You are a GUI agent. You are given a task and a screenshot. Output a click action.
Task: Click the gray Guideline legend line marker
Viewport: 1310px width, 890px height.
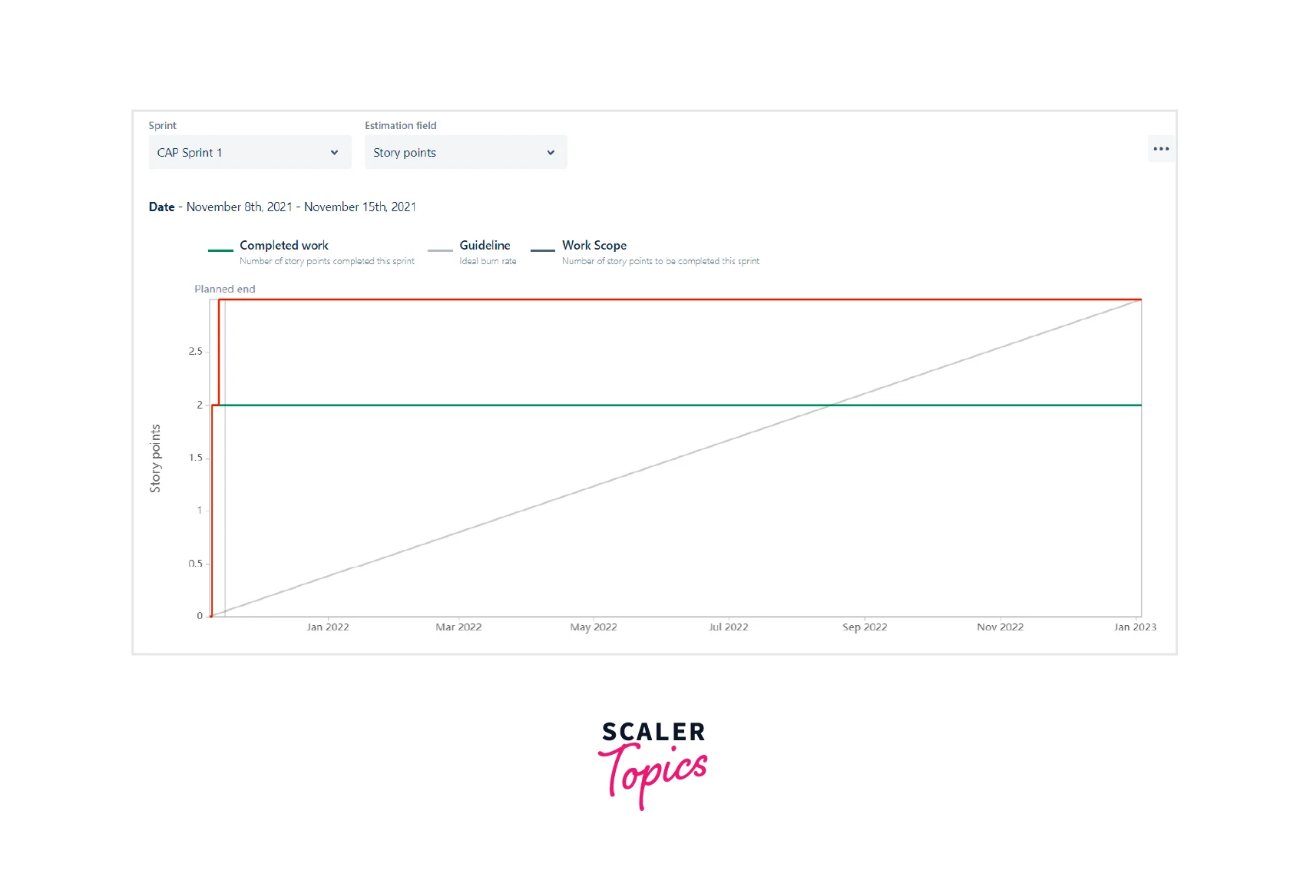point(440,250)
